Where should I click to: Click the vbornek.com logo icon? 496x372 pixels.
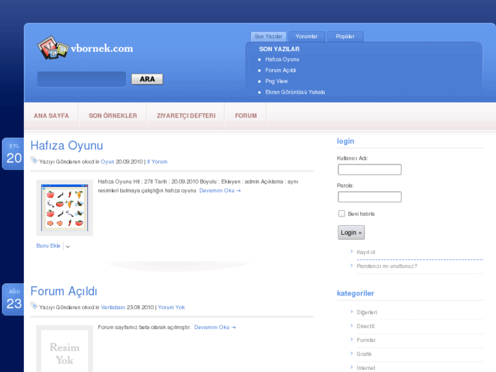(53, 48)
